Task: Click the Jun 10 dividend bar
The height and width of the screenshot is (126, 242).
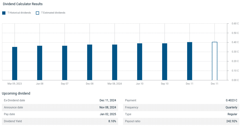Action: pyautogui.click(x=140, y=62)
